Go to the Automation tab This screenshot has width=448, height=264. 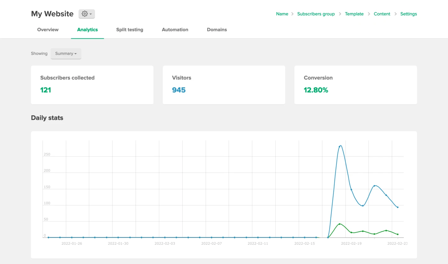click(175, 30)
